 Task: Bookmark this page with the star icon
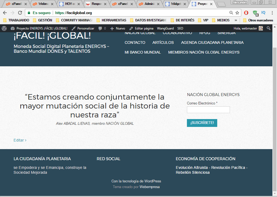click(x=237, y=13)
